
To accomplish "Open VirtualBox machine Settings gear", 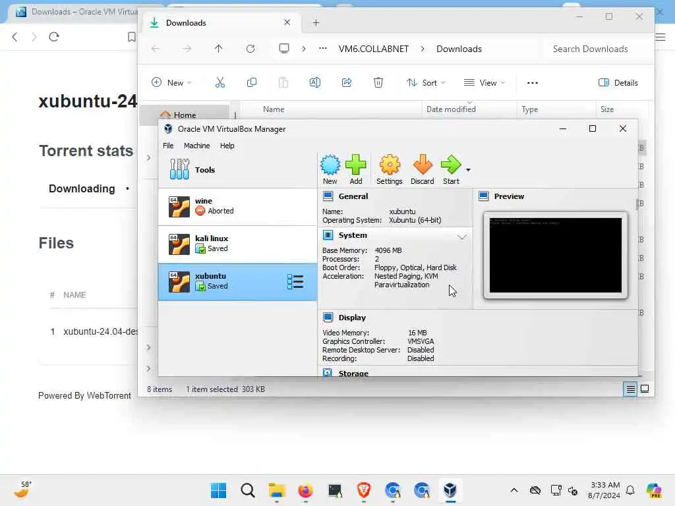I will (x=389, y=169).
